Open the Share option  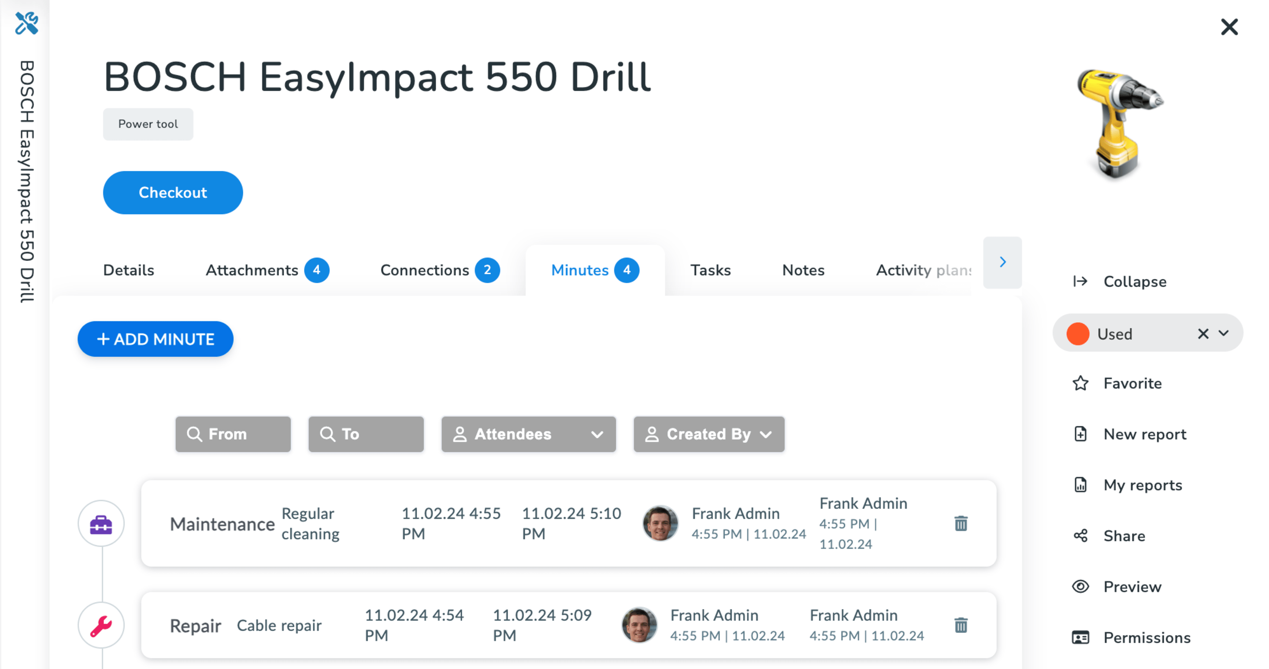click(1123, 536)
